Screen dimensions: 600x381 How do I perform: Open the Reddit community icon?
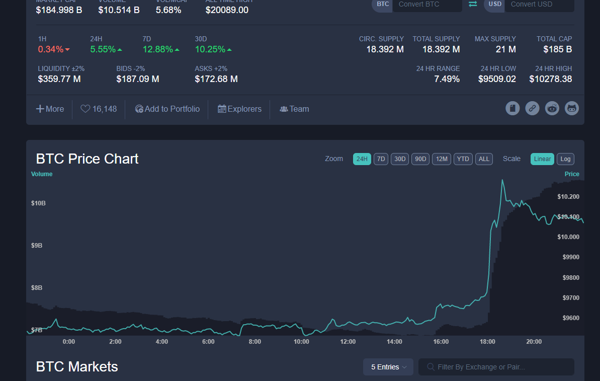point(552,108)
